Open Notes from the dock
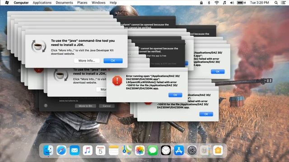The height and width of the screenshot is (162, 289). tap(113, 150)
